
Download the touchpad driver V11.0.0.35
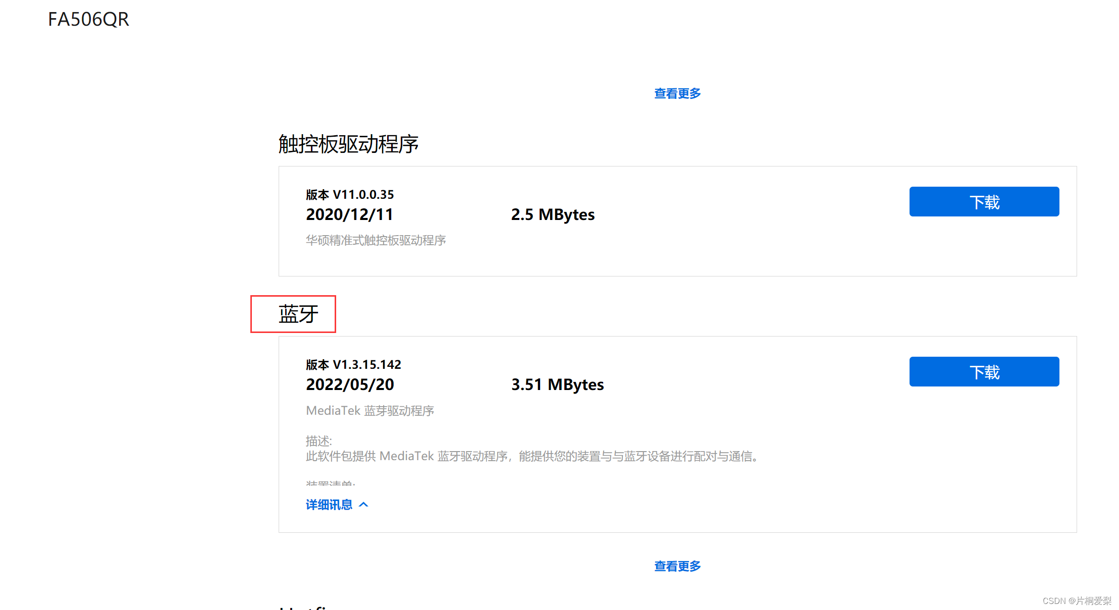click(x=984, y=202)
